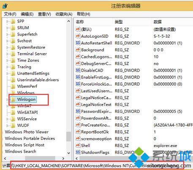
Task: Click the Winlogon folder icon
Action: point(13,99)
